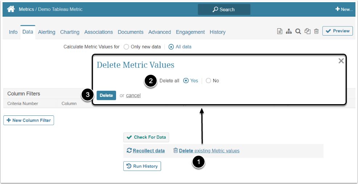
Task: Select All data radio option
Action: [x=171, y=47]
